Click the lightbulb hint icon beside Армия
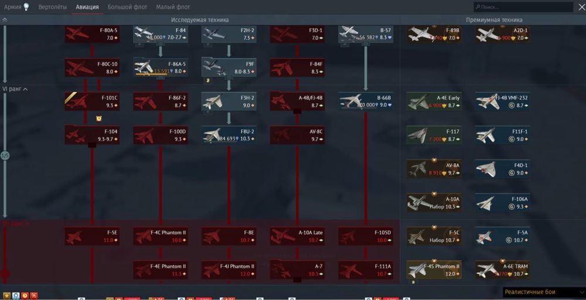 (26, 6)
